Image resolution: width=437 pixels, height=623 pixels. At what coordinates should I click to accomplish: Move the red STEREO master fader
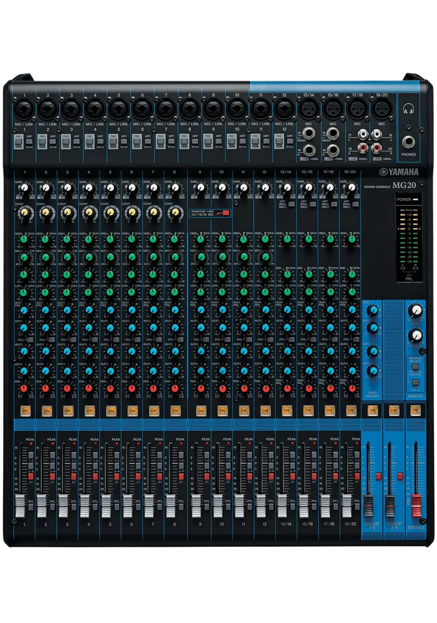click(416, 506)
